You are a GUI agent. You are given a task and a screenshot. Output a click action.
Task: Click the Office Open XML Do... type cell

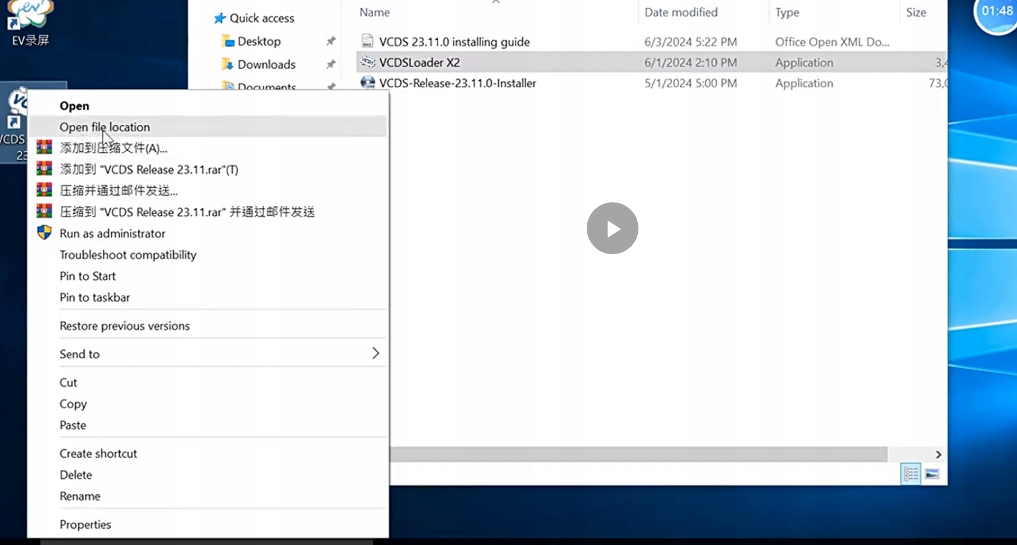pyautogui.click(x=832, y=42)
